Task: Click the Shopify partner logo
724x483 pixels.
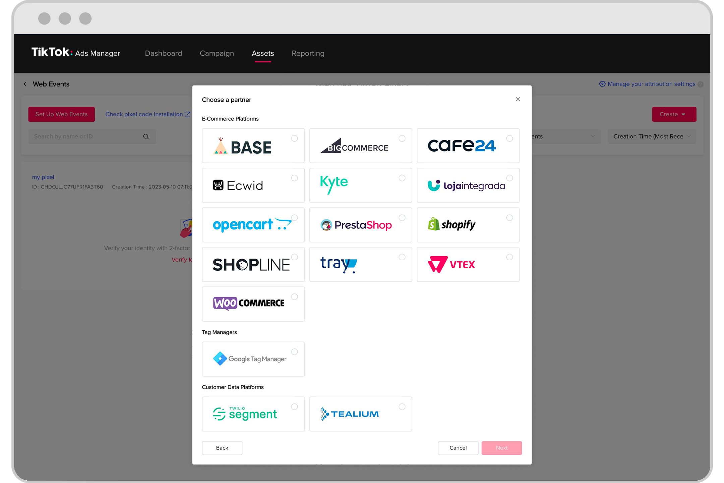Action: pos(451,224)
